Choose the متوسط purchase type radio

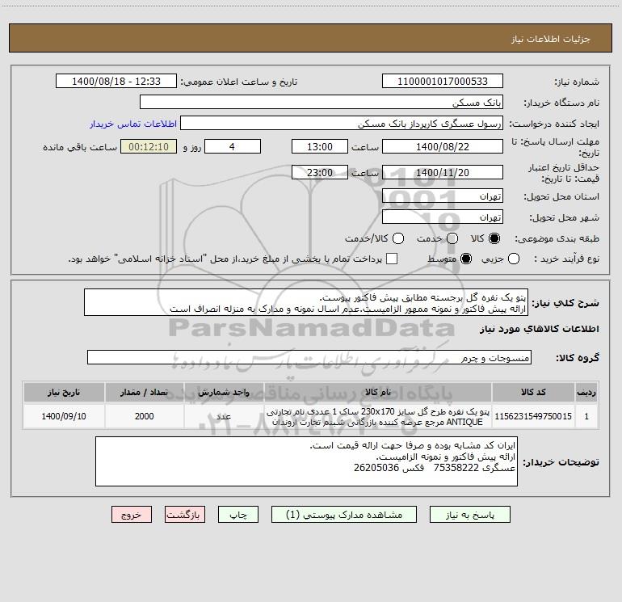pyautogui.click(x=466, y=259)
